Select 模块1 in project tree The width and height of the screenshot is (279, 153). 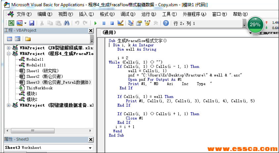pos(32,94)
